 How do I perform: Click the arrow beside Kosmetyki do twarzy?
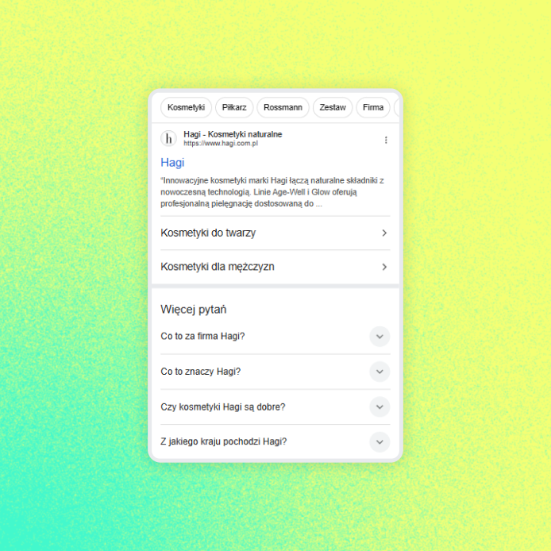[x=384, y=233]
